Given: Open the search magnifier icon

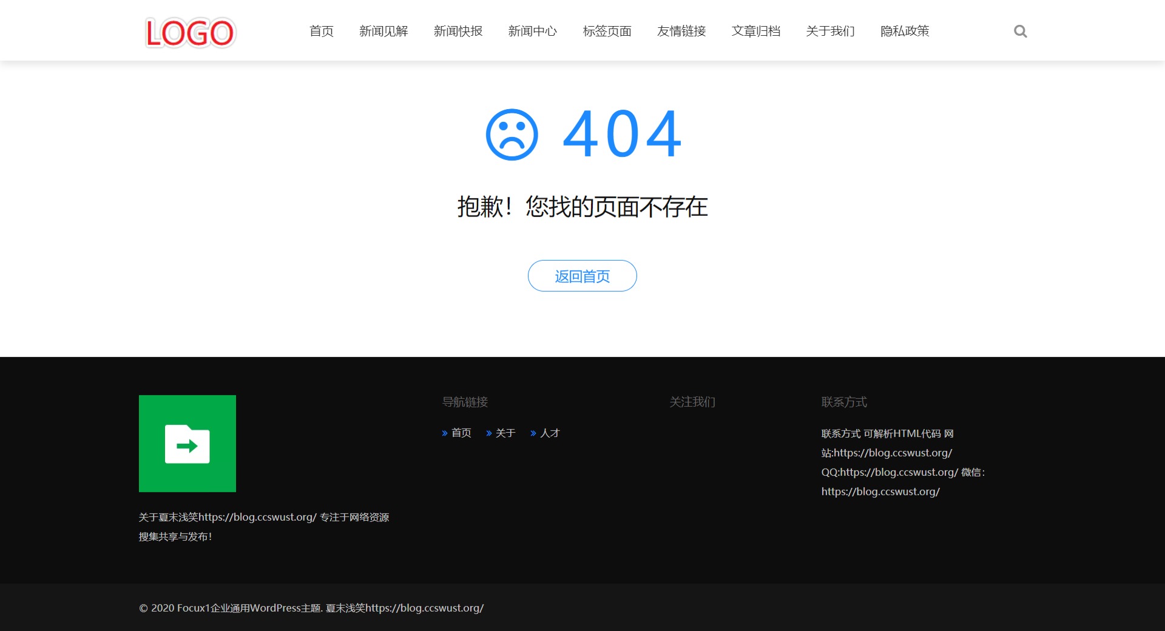Looking at the screenshot, I should pos(1020,31).
